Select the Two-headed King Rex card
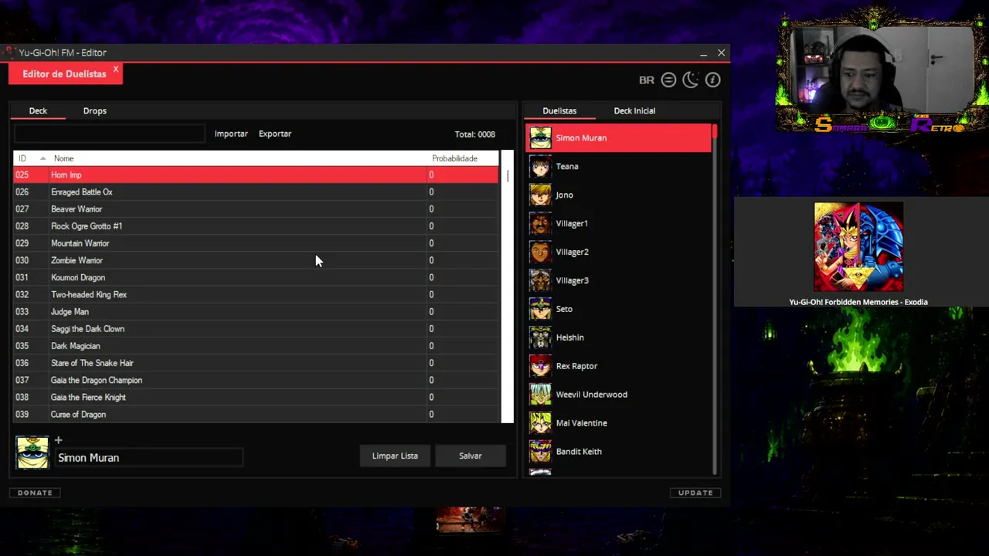Image resolution: width=989 pixels, height=556 pixels. [256, 295]
